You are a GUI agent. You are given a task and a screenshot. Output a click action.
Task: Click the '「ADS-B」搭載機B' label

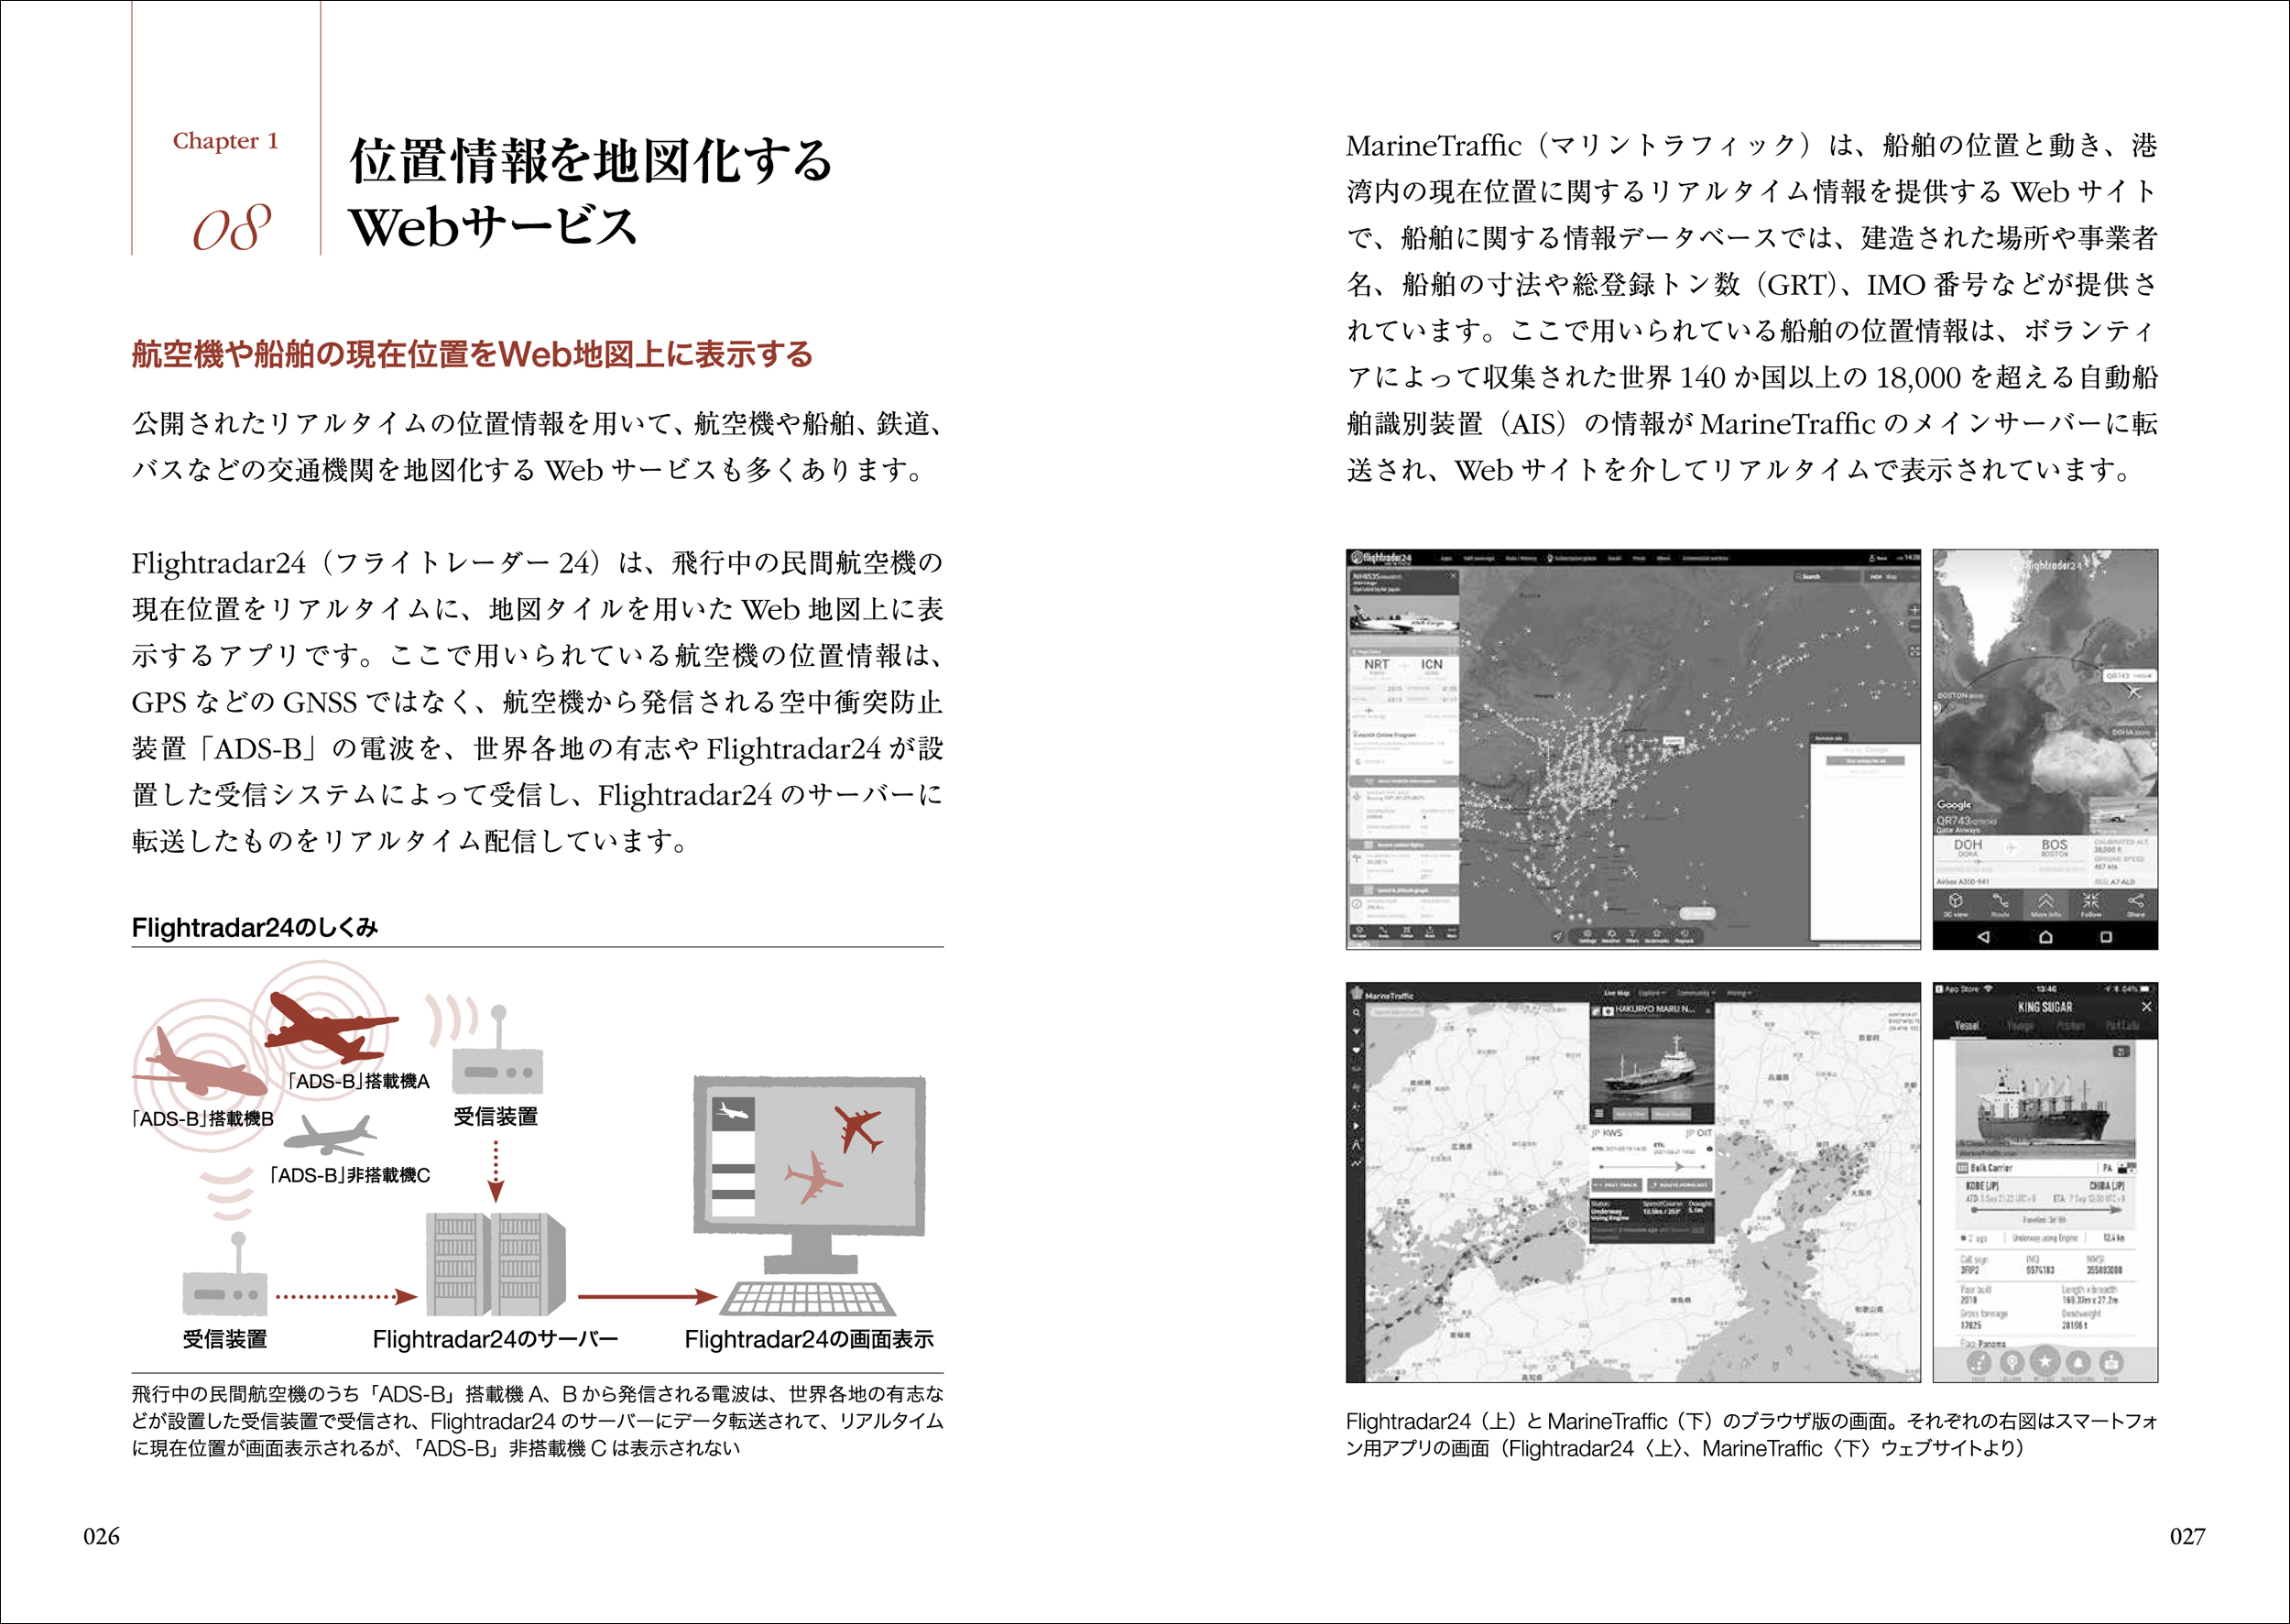pos(203,1119)
